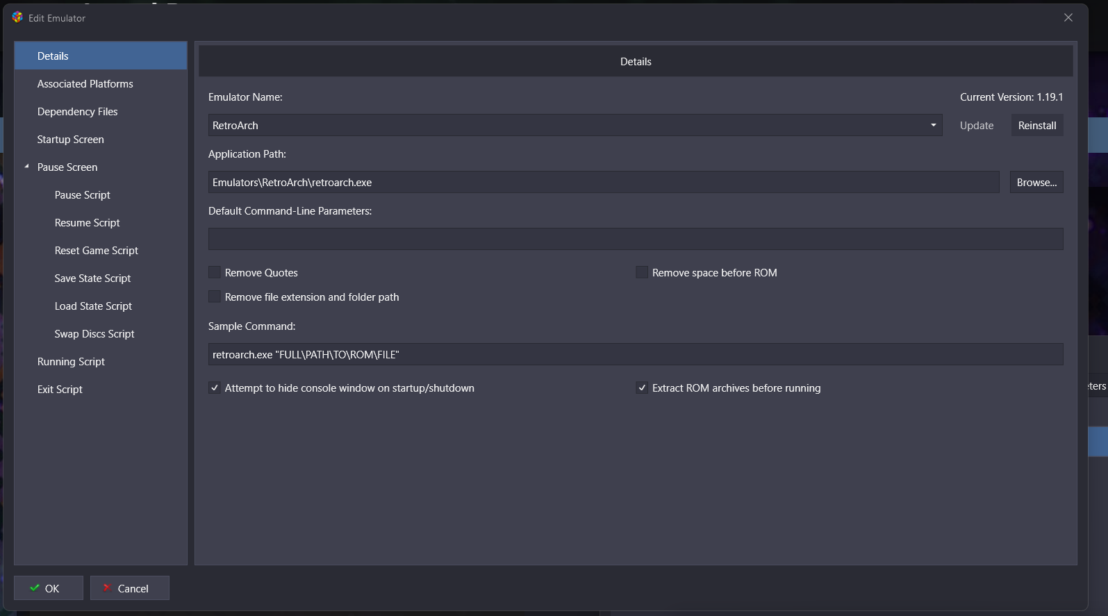The height and width of the screenshot is (616, 1108).
Task: Browse for the application path
Action: [x=1036, y=182]
